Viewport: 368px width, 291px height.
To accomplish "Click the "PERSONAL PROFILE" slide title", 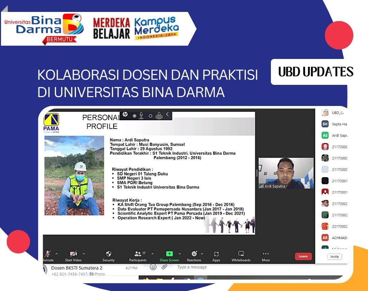I will tap(102, 122).
